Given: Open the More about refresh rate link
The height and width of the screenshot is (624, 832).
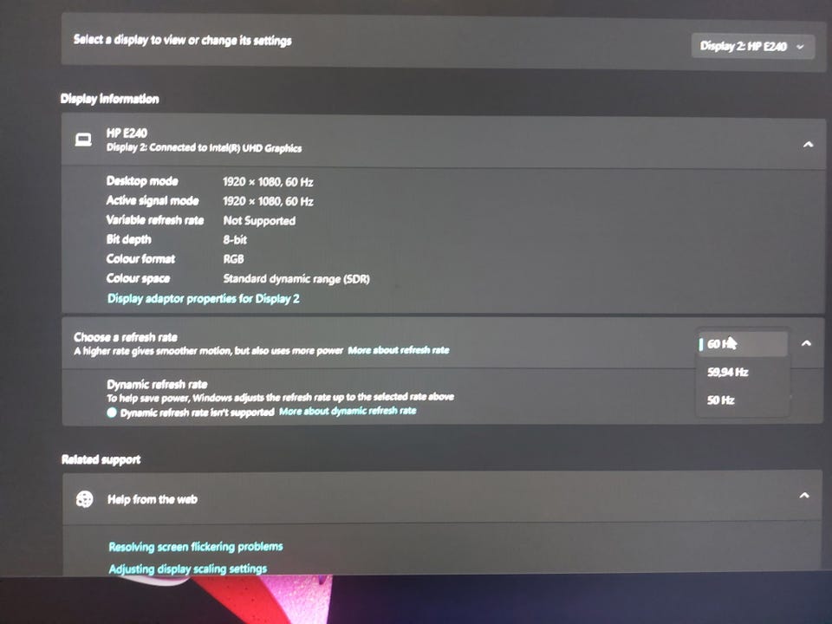Looking at the screenshot, I should coord(399,350).
